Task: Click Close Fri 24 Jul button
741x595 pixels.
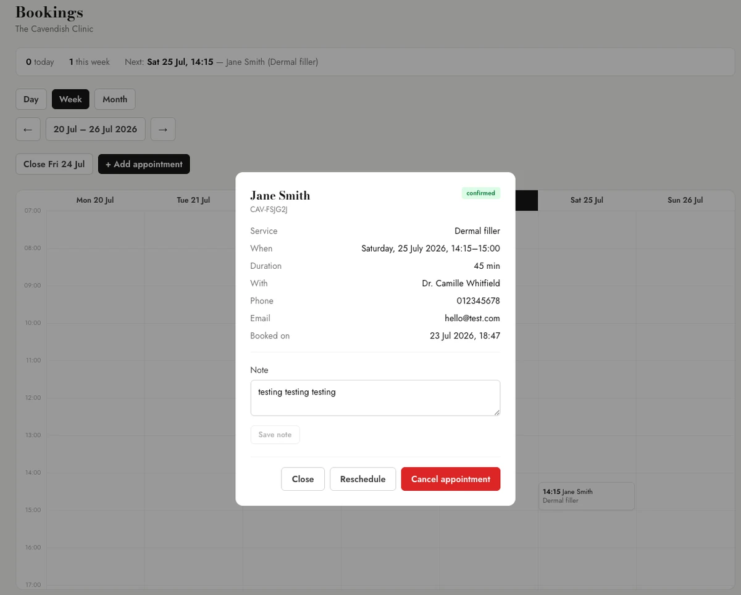Action: (54, 164)
